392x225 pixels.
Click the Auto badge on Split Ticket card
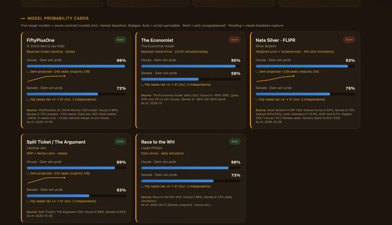[x=120, y=141]
